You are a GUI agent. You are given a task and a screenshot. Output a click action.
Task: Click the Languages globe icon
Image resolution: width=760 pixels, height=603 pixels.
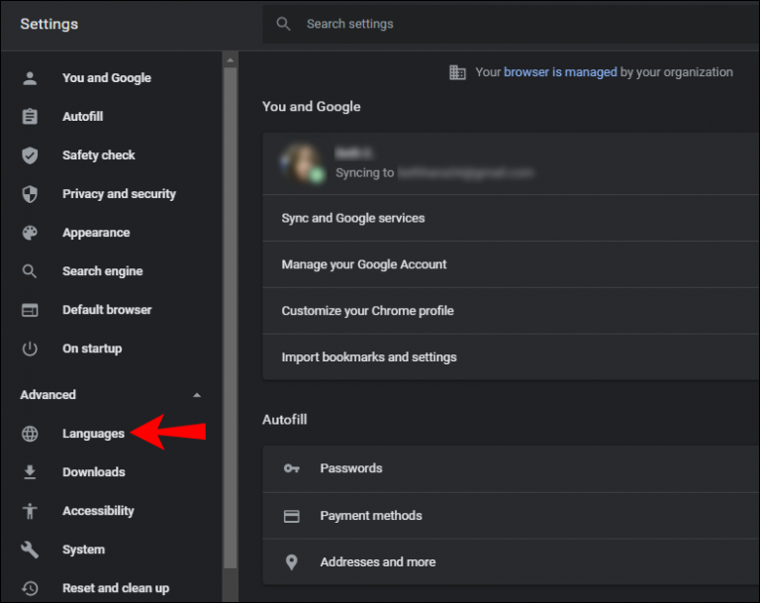(x=30, y=434)
